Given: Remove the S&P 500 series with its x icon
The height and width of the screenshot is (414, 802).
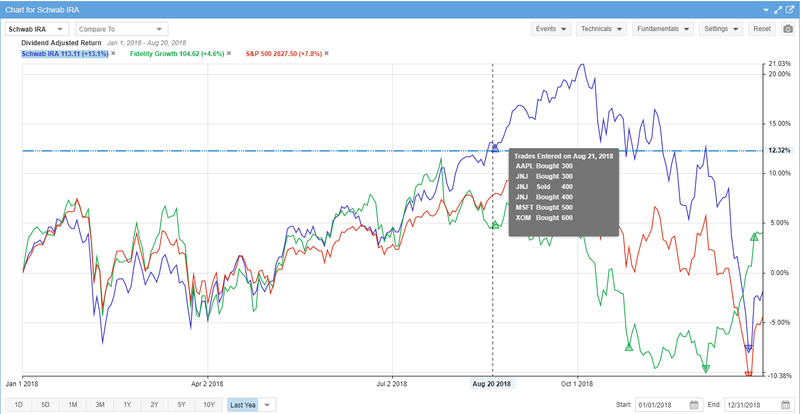Looking at the screenshot, I should [326, 53].
